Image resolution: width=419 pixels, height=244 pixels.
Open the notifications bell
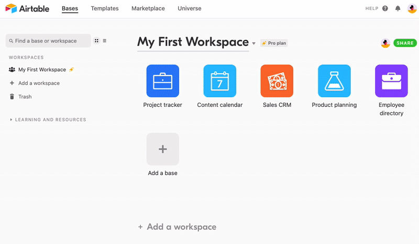pyautogui.click(x=398, y=8)
